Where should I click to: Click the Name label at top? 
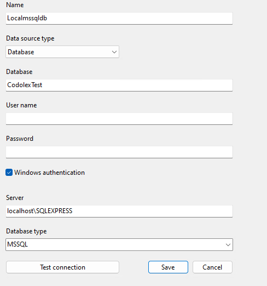[15, 5]
